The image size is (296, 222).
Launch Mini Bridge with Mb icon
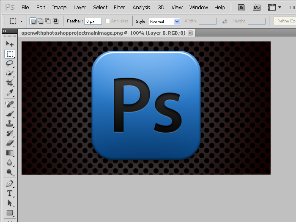coord(257,8)
